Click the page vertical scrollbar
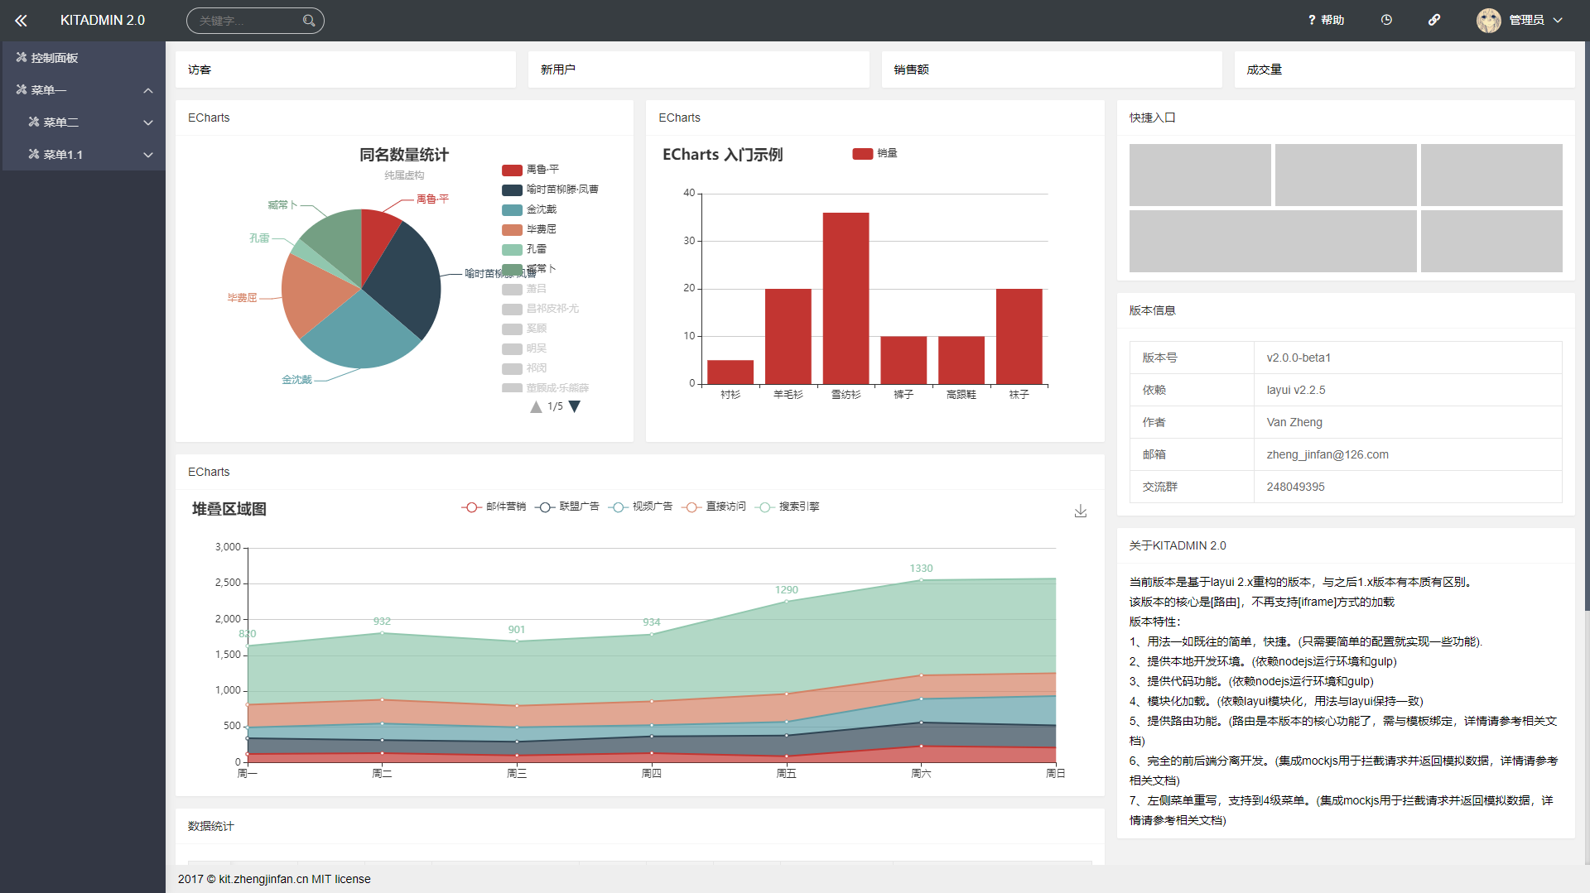The image size is (1590, 893). pyautogui.click(x=1587, y=326)
